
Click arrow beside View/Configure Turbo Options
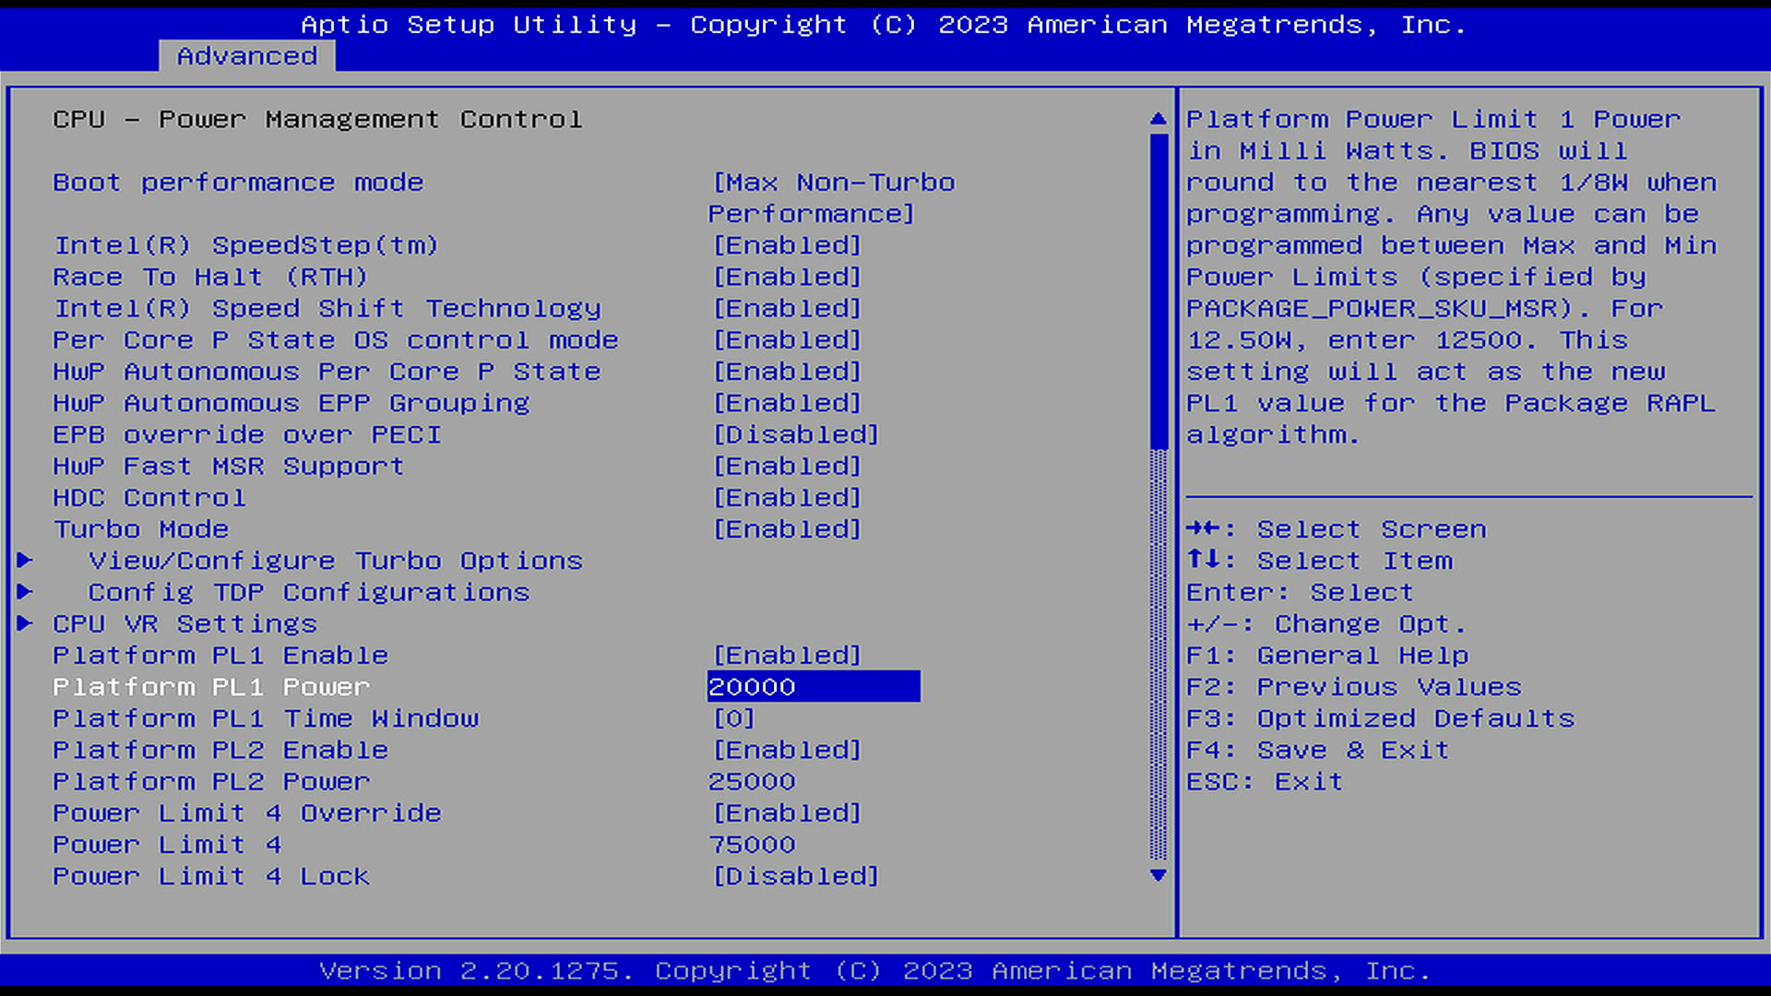point(25,560)
